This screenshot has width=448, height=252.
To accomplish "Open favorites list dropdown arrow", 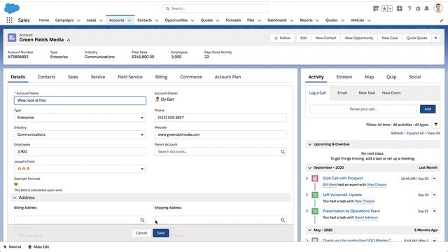I will tap(390, 8).
